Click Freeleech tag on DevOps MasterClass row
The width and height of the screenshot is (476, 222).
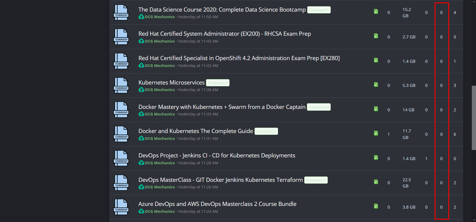pyautogui.click(x=316, y=180)
